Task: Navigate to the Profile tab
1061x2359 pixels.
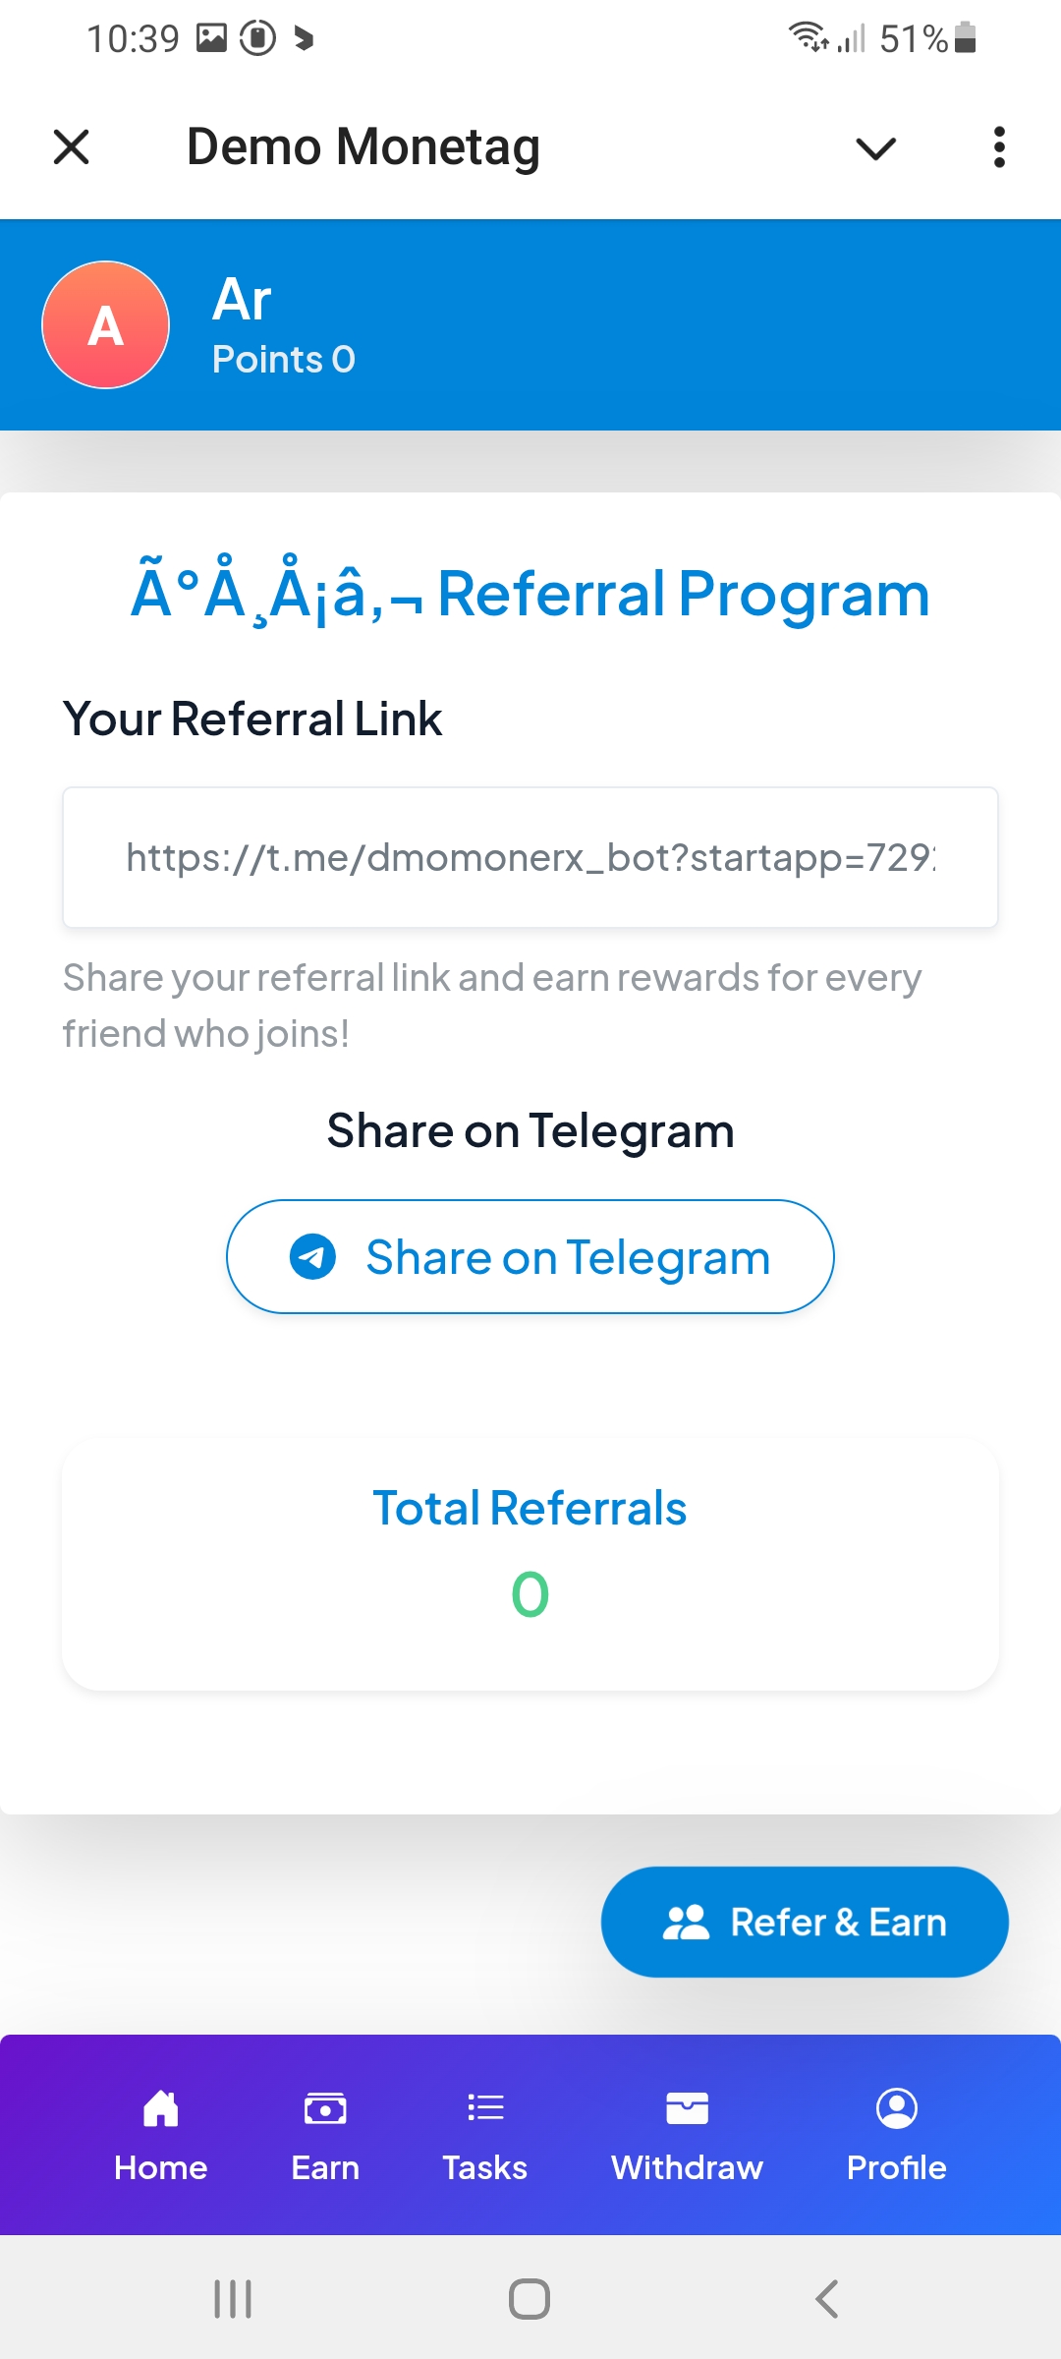Action: pyautogui.click(x=896, y=2134)
